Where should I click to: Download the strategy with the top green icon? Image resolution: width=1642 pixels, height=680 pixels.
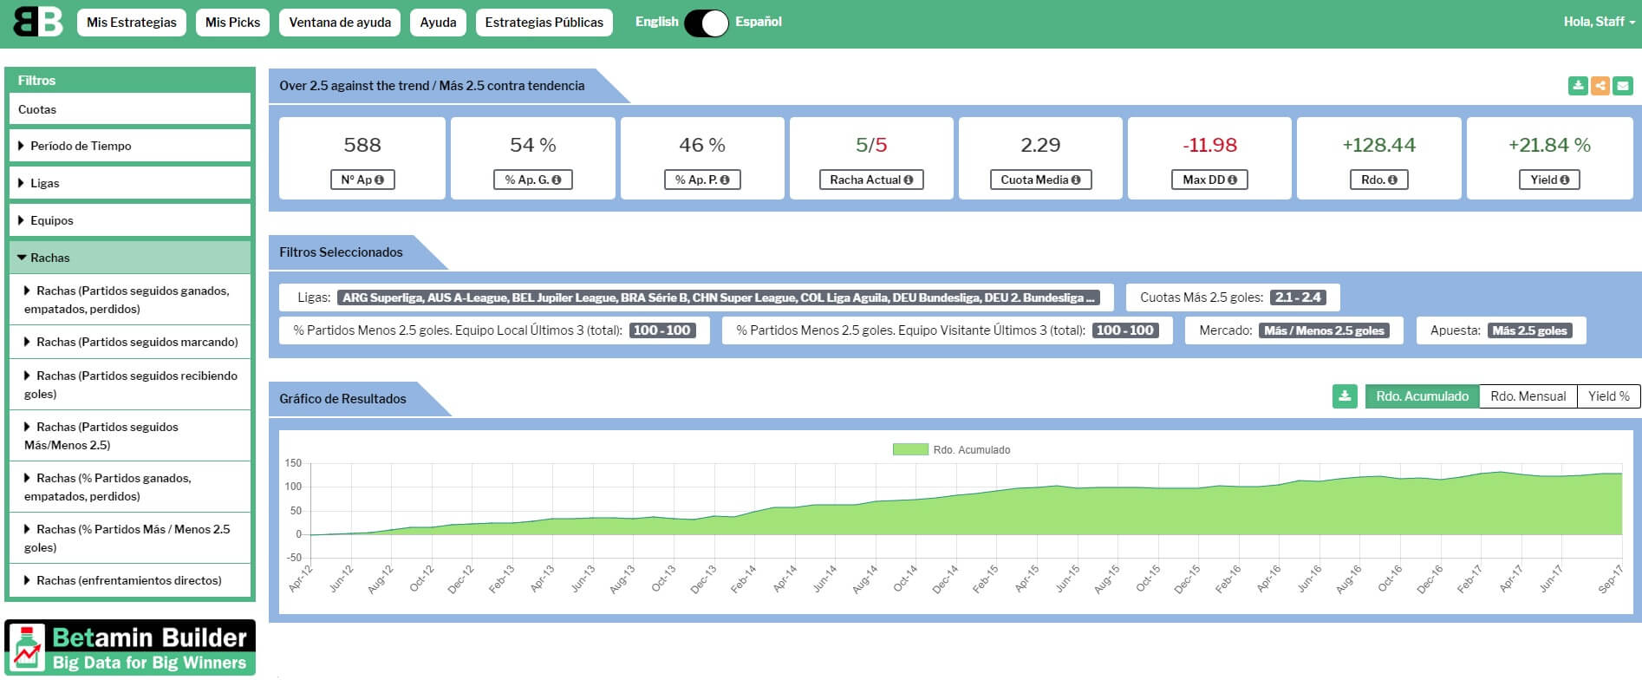[x=1578, y=86]
